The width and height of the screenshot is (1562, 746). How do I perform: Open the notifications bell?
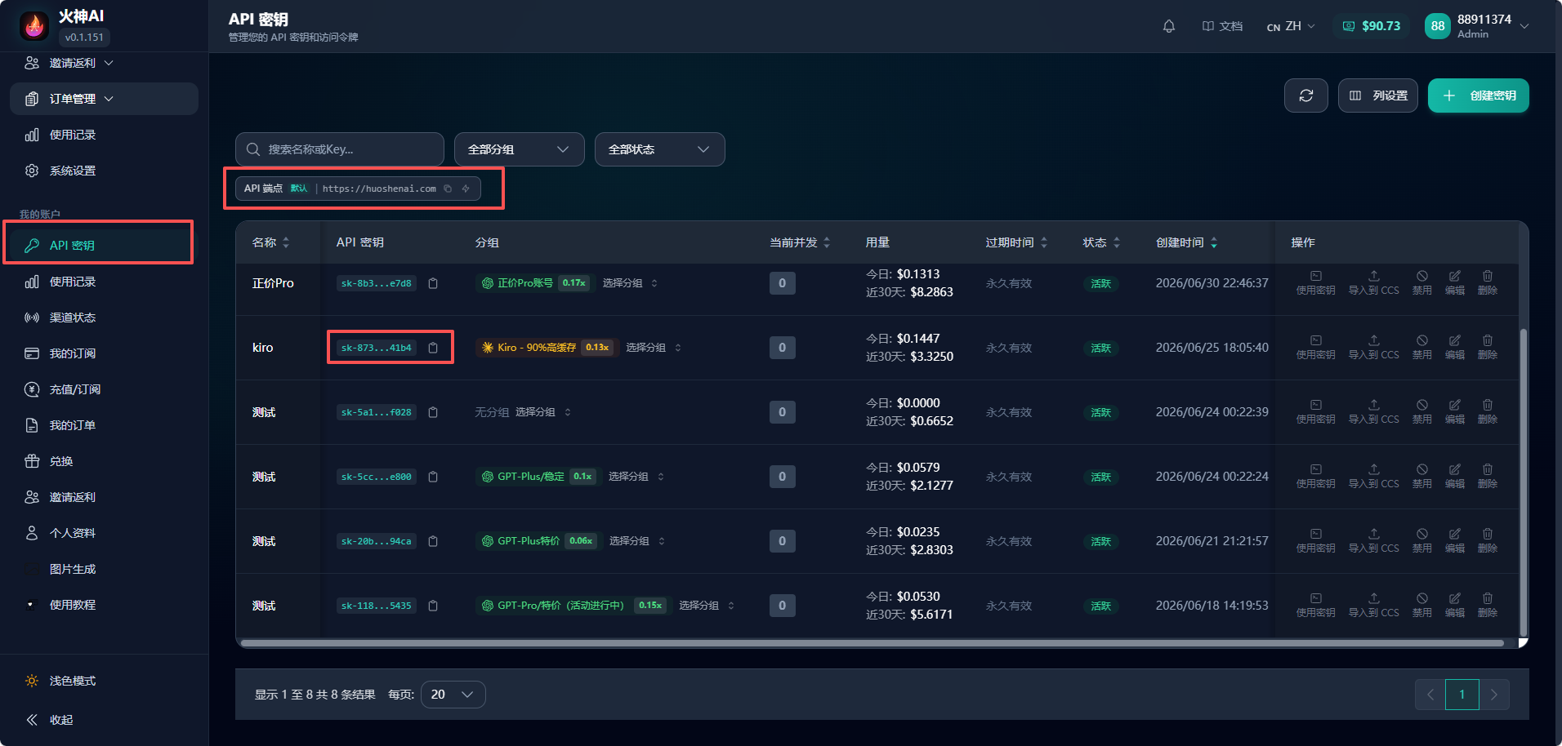tap(1169, 26)
